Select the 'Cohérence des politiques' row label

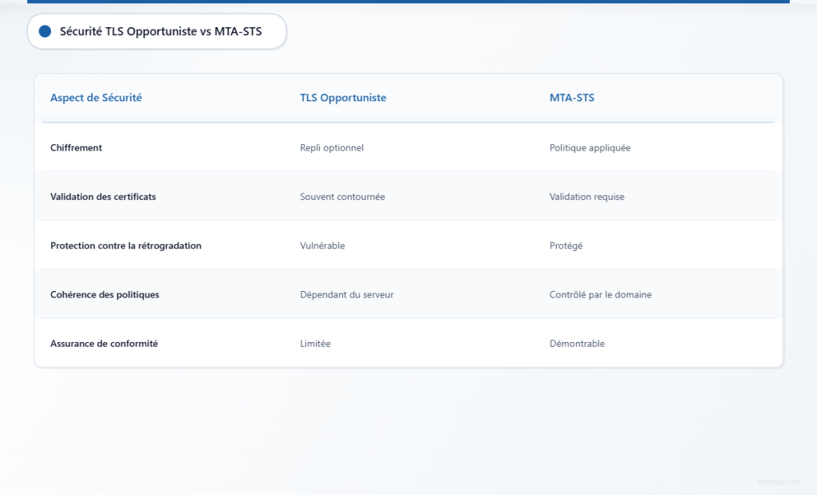105,294
